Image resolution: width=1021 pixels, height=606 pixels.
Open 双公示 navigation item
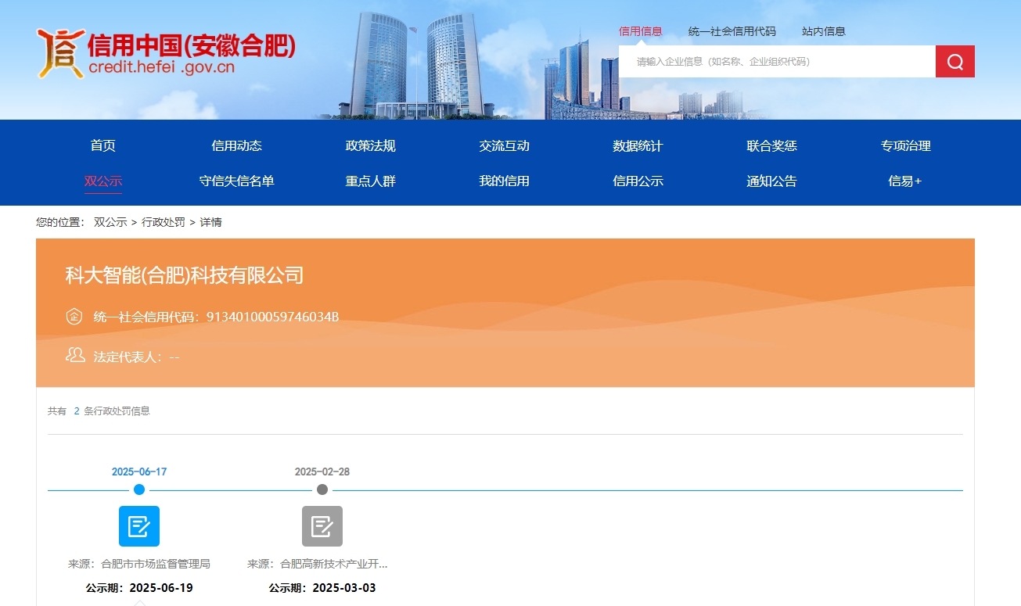pyautogui.click(x=103, y=181)
